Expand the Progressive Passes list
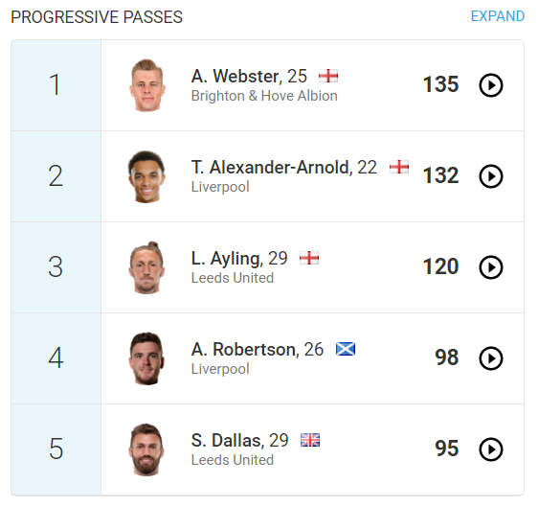This screenshot has width=538, height=507. [x=497, y=16]
